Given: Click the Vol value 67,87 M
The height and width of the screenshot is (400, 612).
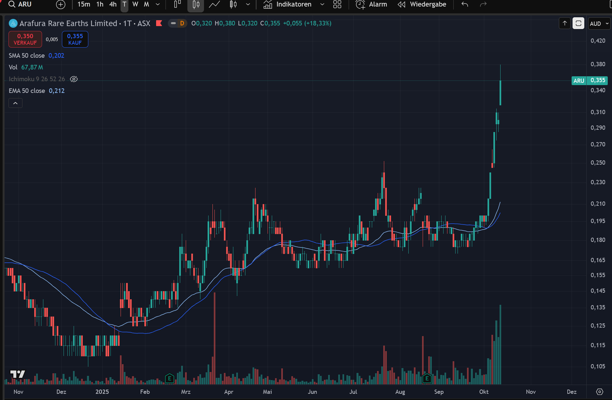Looking at the screenshot, I should point(32,67).
